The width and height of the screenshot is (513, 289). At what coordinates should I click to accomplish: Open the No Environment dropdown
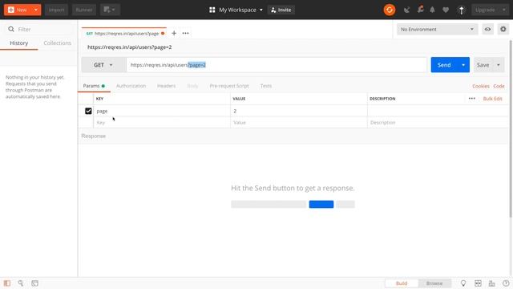[437, 29]
